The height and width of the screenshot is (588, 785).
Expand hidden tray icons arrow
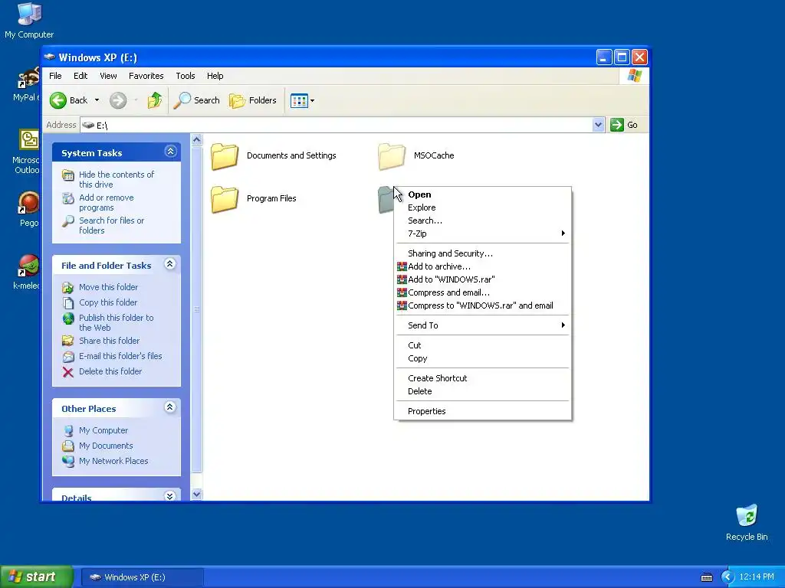coord(728,577)
